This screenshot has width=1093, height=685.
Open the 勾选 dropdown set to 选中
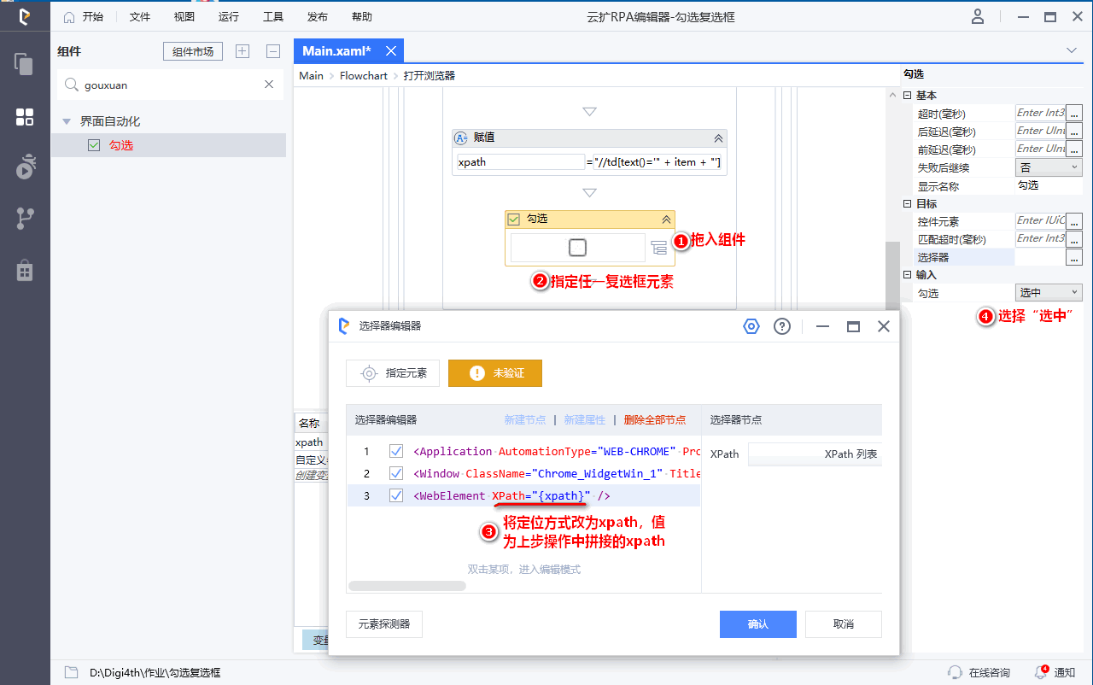tap(1048, 293)
